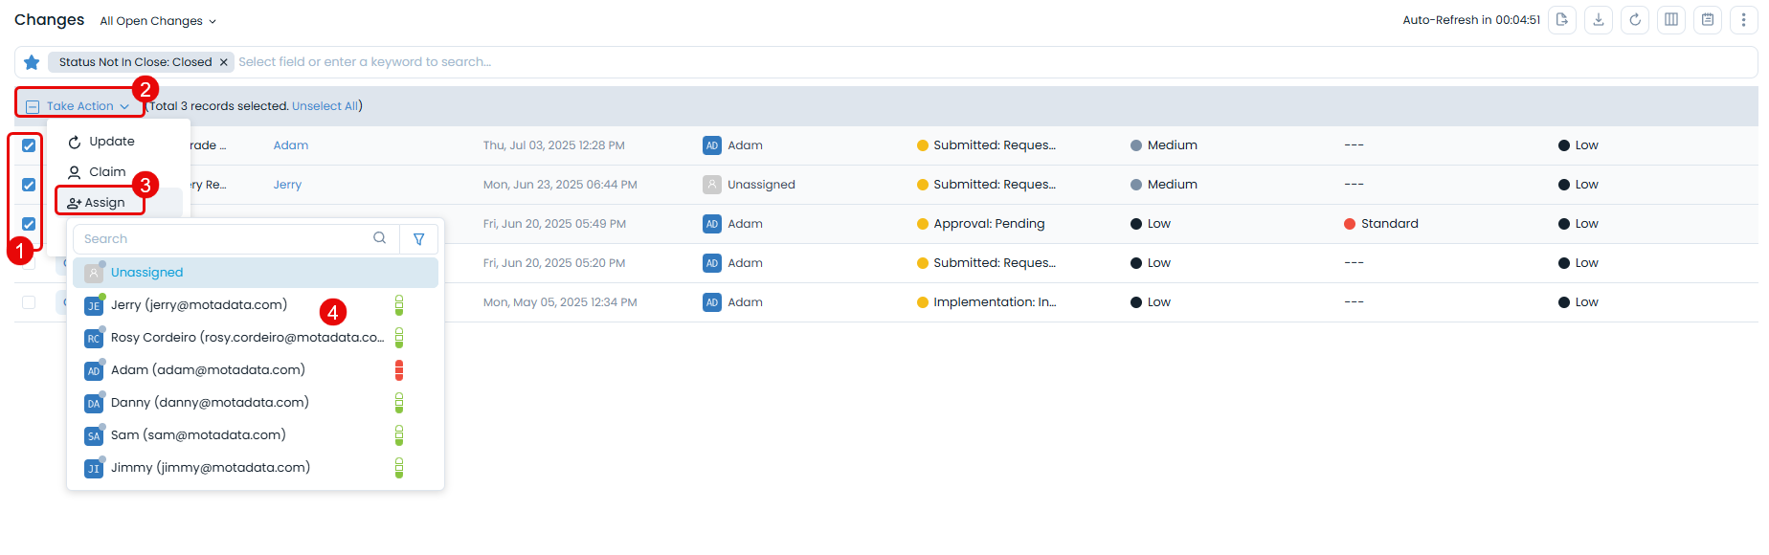Click date Fri, Jun 20, 2025 05:20 PM
The image size is (1769, 555).
554,263
